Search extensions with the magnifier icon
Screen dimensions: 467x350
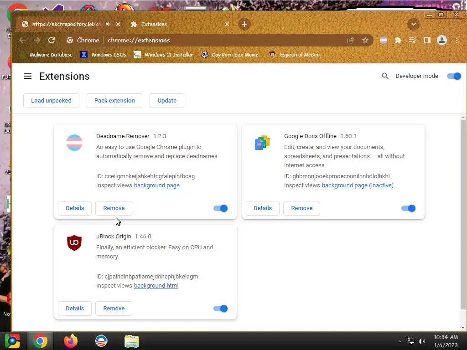tap(385, 76)
